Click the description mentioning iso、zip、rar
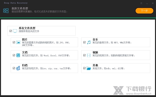Viewport: 156px width, 97px height. click(x=47, y=68)
